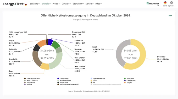Viewport: 178px width, 99px height.
Task: Toggle Nicht-erneuerbarer Müll legend entry
Action: pos(68,84)
